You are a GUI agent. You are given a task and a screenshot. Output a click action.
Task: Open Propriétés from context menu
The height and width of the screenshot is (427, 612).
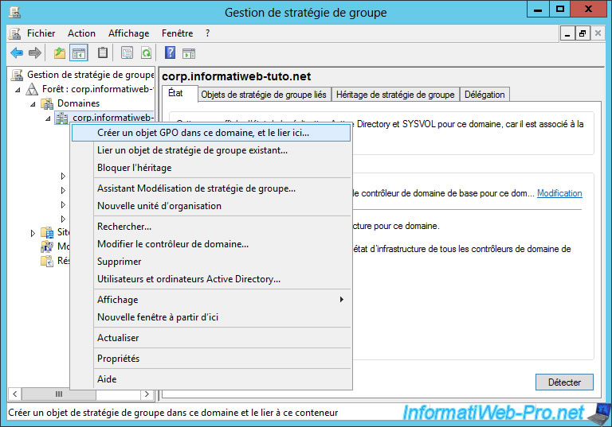211,359
